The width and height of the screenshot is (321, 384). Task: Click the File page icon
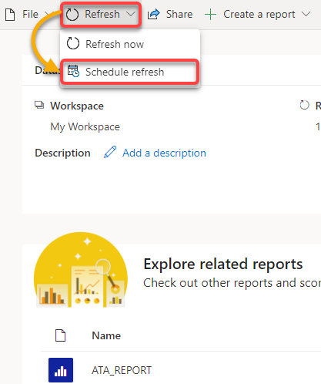(x=10, y=15)
